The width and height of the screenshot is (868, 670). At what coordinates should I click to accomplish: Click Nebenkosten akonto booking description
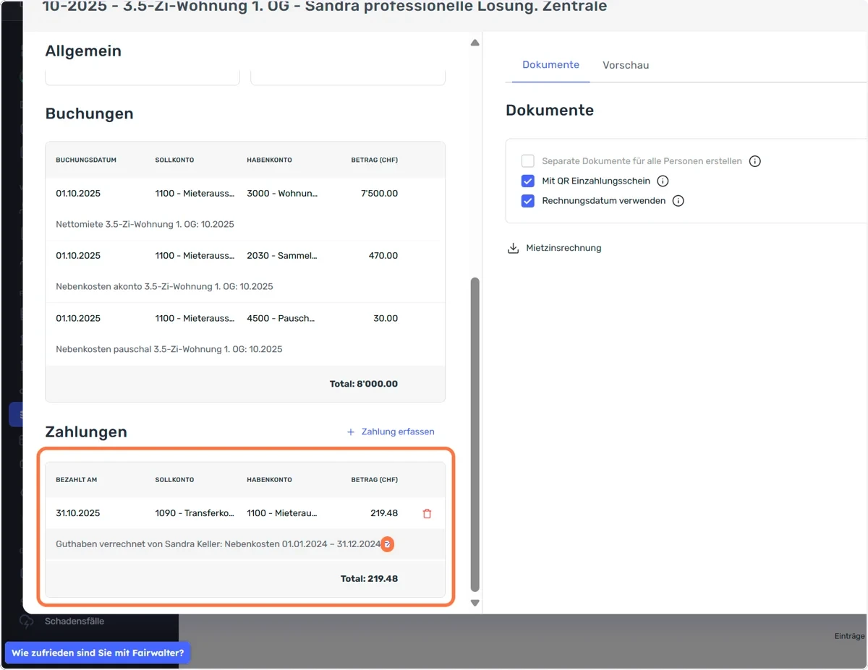[x=164, y=287]
